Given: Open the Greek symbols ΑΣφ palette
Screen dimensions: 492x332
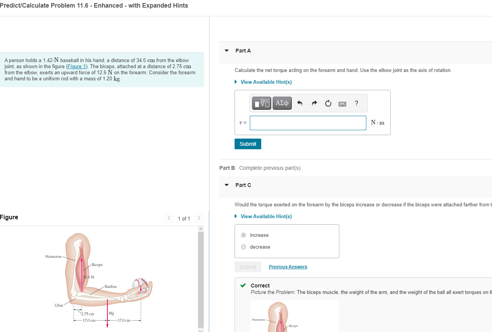Looking at the screenshot, I should pos(282,103).
